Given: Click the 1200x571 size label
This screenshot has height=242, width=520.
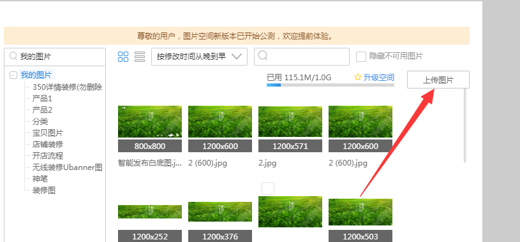Looking at the screenshot, I should tap(290, 146).
